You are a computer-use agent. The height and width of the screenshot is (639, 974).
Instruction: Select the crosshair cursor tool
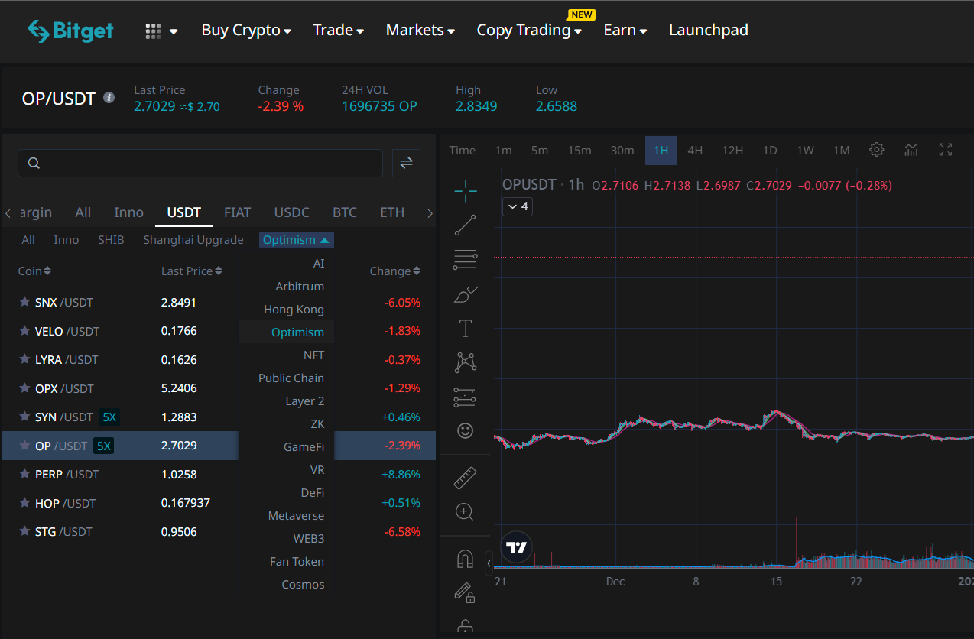pyautogui.click(x=465, y=191)
